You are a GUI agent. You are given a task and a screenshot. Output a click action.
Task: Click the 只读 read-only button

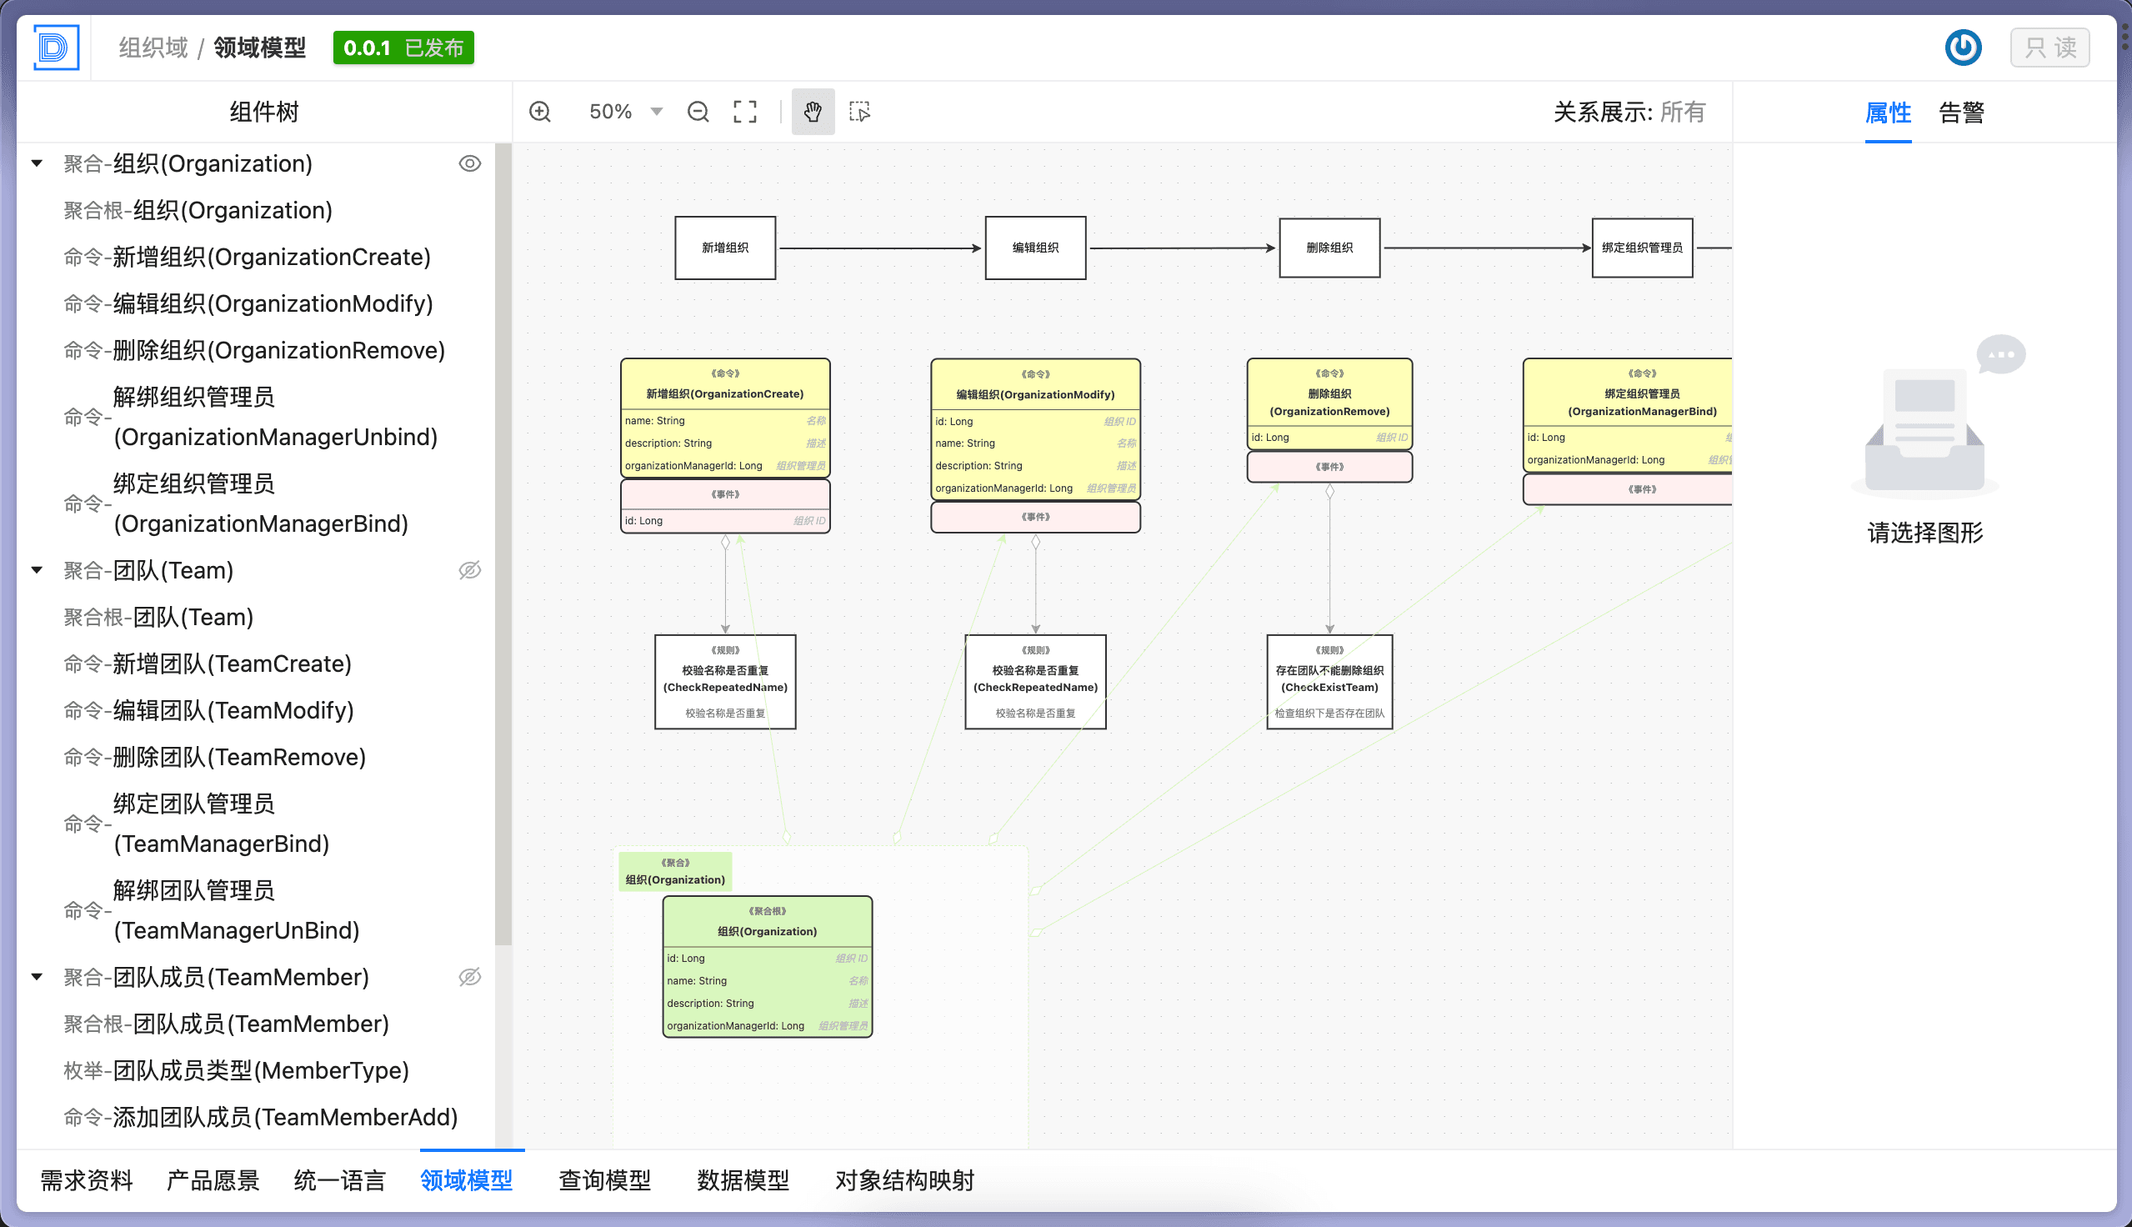click(2049, 48)
